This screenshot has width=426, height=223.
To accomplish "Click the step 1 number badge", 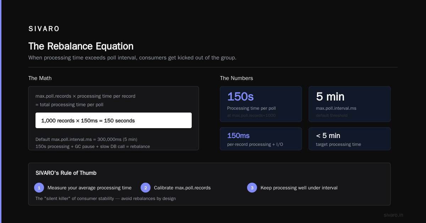I will pos(39,188).
